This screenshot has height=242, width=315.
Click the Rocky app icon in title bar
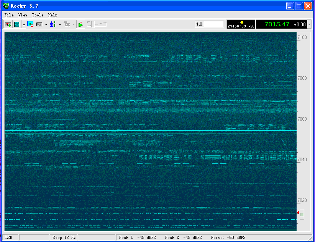6,6
